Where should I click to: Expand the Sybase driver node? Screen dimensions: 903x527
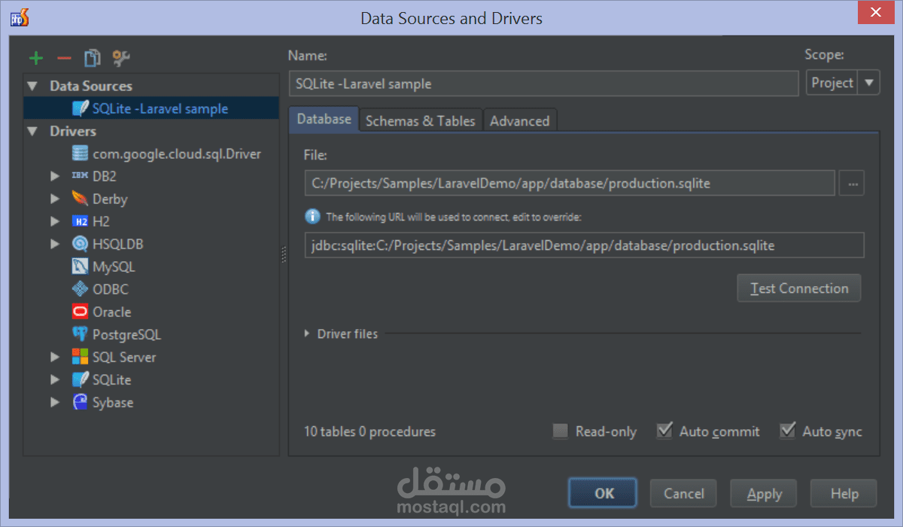pyautogui.click(x=55, y=402)
